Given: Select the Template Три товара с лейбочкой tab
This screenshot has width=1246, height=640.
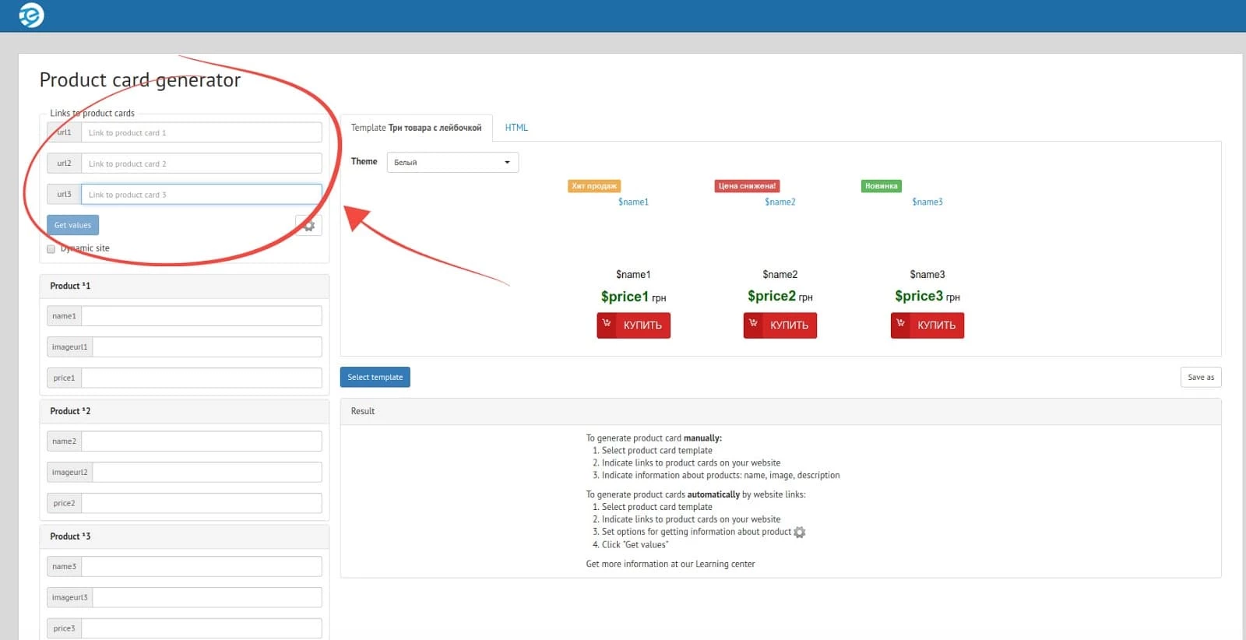Looking at the screenshot, I should [417, 128].
